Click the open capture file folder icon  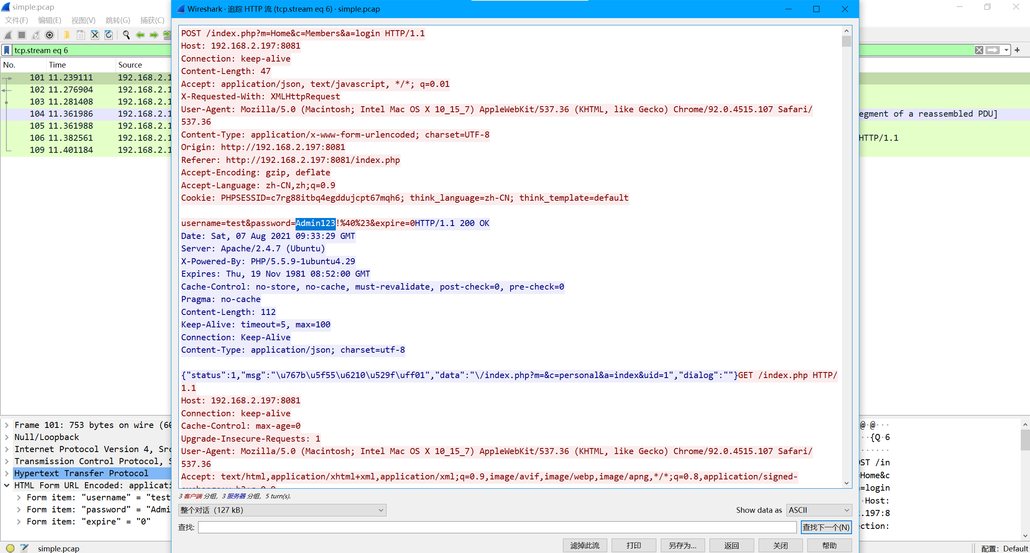pos(67,35)
